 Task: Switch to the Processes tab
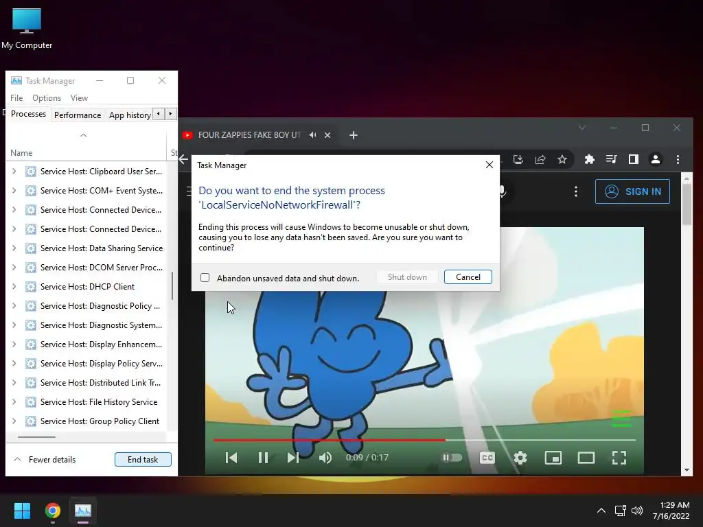pyautogui.click(x=28, y=114)
